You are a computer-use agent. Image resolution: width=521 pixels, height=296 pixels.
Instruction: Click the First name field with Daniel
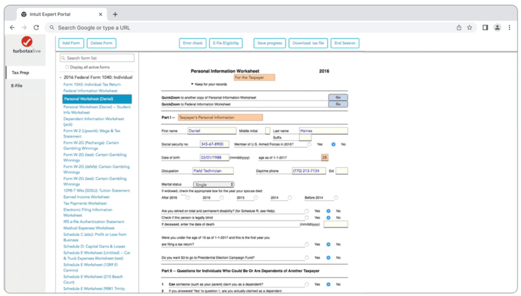tap(212, 131)
